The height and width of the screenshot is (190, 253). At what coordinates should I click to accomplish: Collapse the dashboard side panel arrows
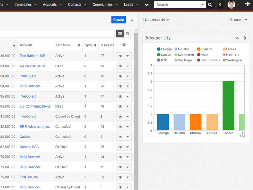[x=132, y=20]
